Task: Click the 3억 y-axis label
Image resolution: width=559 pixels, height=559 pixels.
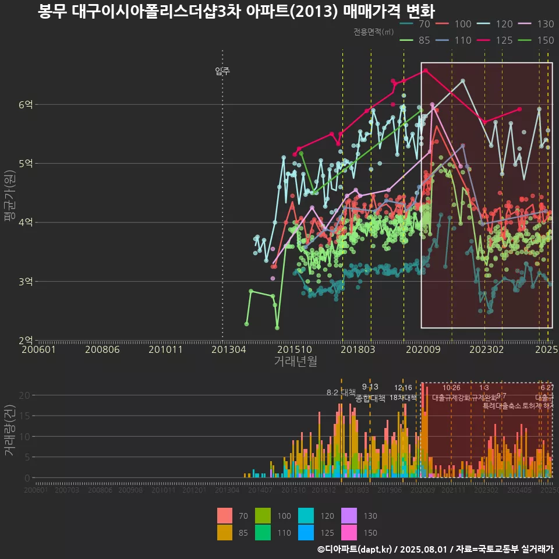Action: [26, 282]
